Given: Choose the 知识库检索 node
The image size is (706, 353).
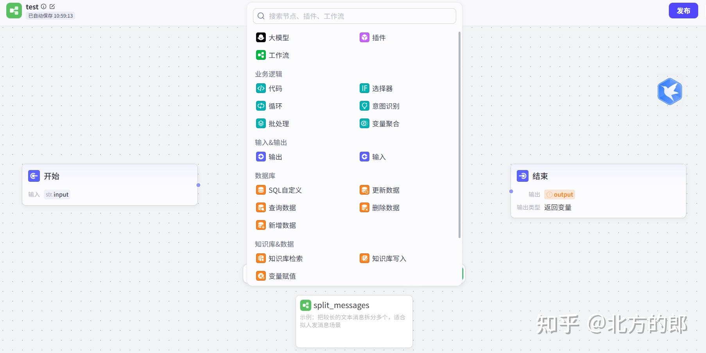Looking at the screenshot, I should pyautogui.click(x=280, y=258).
